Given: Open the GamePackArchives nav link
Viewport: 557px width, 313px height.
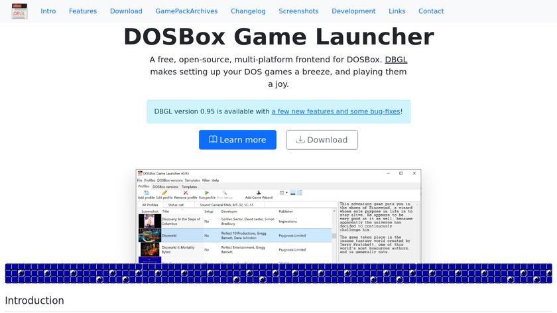Looking at the screenshot, I should point(186,11).
